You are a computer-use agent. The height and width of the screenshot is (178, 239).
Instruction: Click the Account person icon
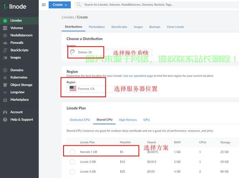click(x=5, y=112)
